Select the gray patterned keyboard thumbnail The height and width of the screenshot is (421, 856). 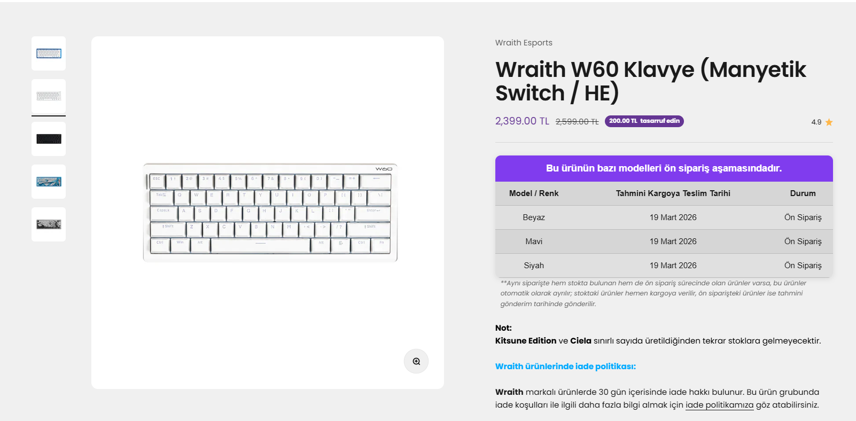point(49,224)
